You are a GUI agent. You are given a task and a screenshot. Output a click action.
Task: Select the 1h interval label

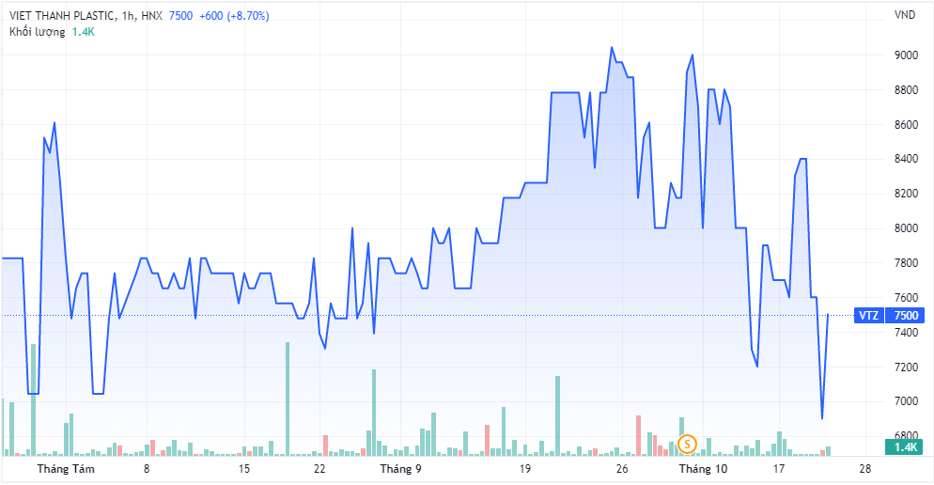pyautogui.click(x=128, y=16)
